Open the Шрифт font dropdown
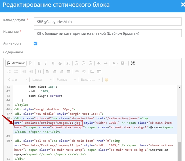 click(42, 80)
